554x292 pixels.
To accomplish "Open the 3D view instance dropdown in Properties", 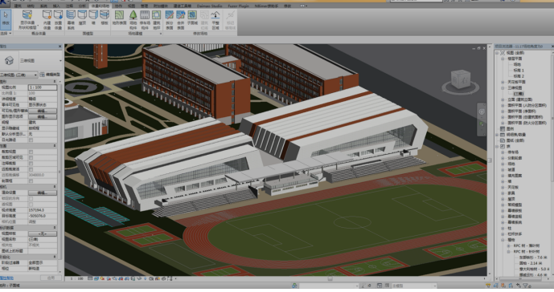I will coord(19,75).
